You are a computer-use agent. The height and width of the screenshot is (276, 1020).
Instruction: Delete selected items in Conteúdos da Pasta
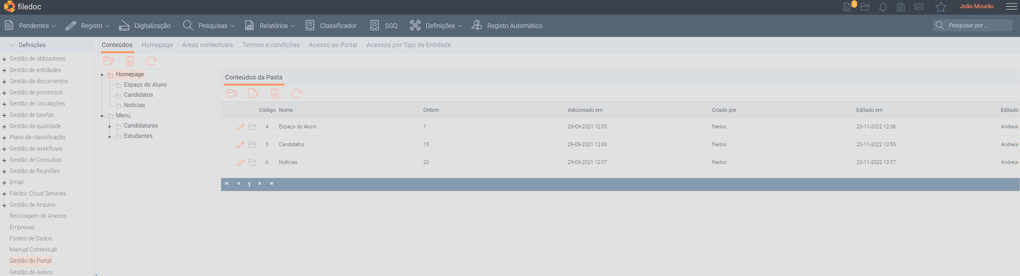coord(275,93)
